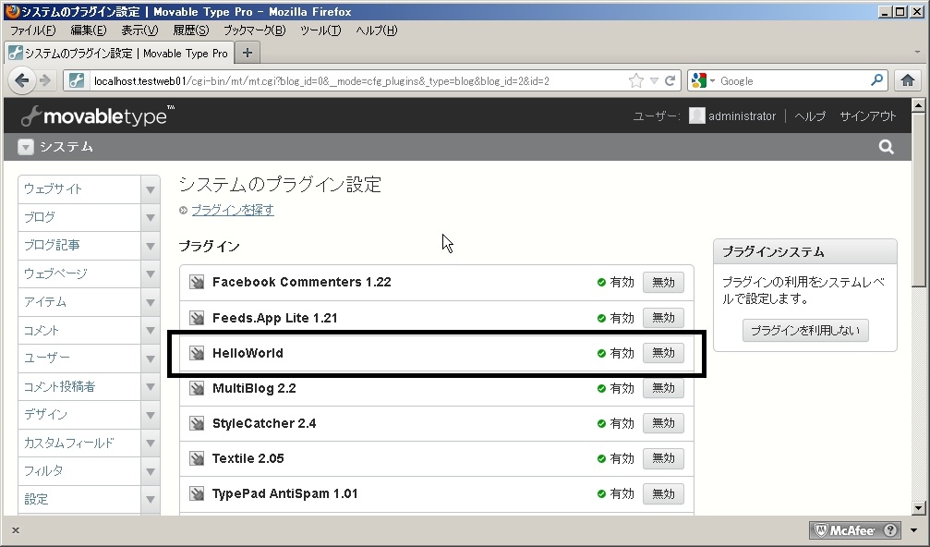This screenshot has width=930, height=547.
Task: Expand the アイテム sidebar menu arrow
Action: (x=151, y=302)
